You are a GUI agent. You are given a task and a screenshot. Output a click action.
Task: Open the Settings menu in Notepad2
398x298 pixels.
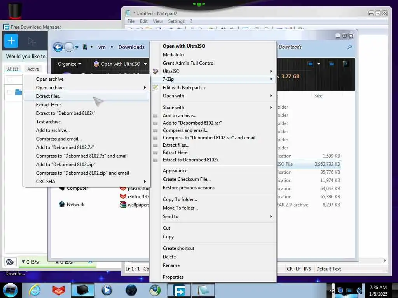(x=176, y=21)
